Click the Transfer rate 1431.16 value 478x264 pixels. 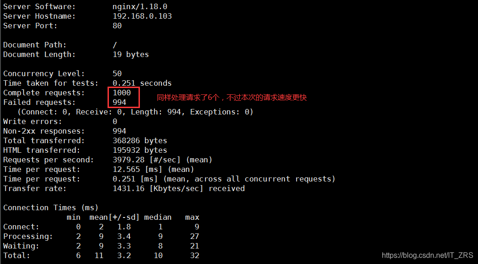(128, 188)
